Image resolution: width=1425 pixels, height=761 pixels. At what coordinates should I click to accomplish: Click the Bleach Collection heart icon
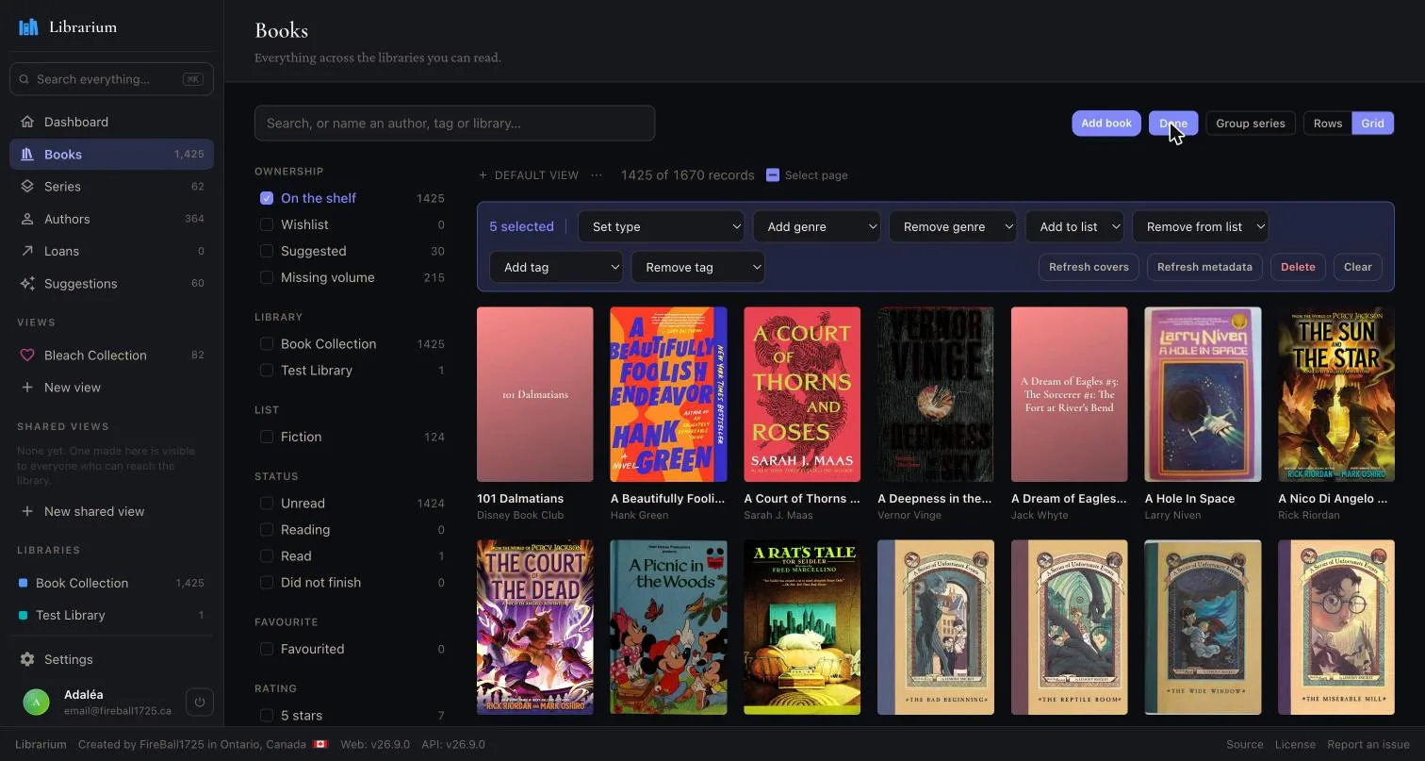point(27,356)
